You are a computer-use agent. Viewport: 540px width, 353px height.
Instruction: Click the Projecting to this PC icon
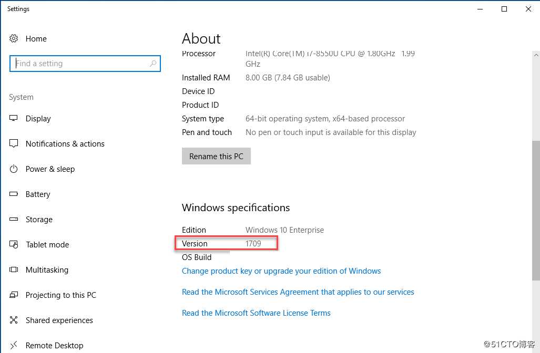pyautogui.click(x=14, y=295)
